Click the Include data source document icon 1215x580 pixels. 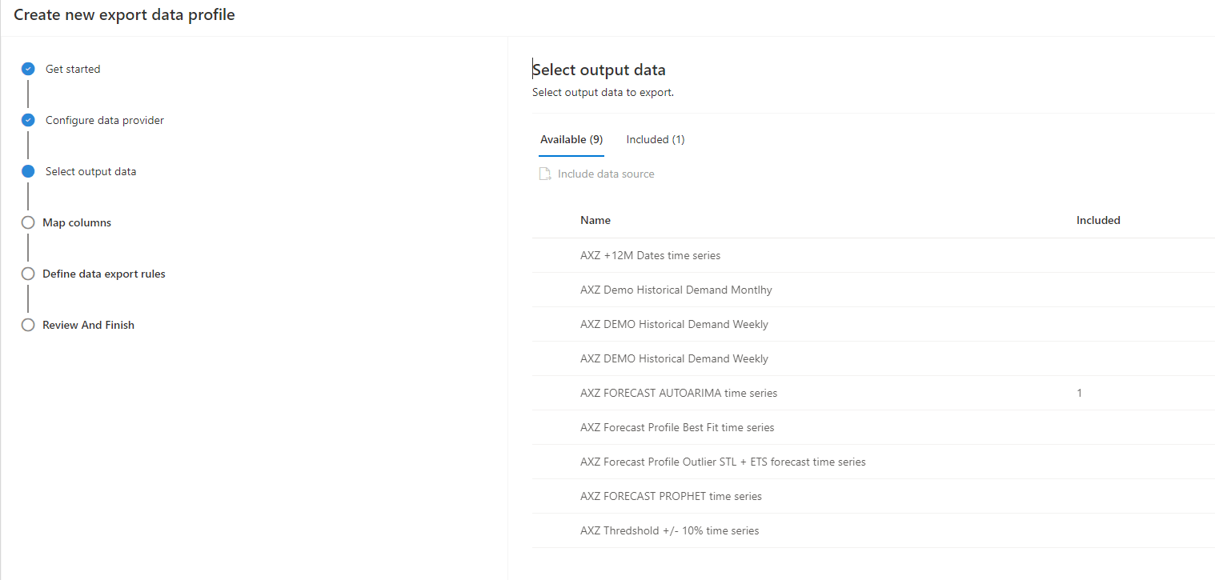click(x=545, y=174)
